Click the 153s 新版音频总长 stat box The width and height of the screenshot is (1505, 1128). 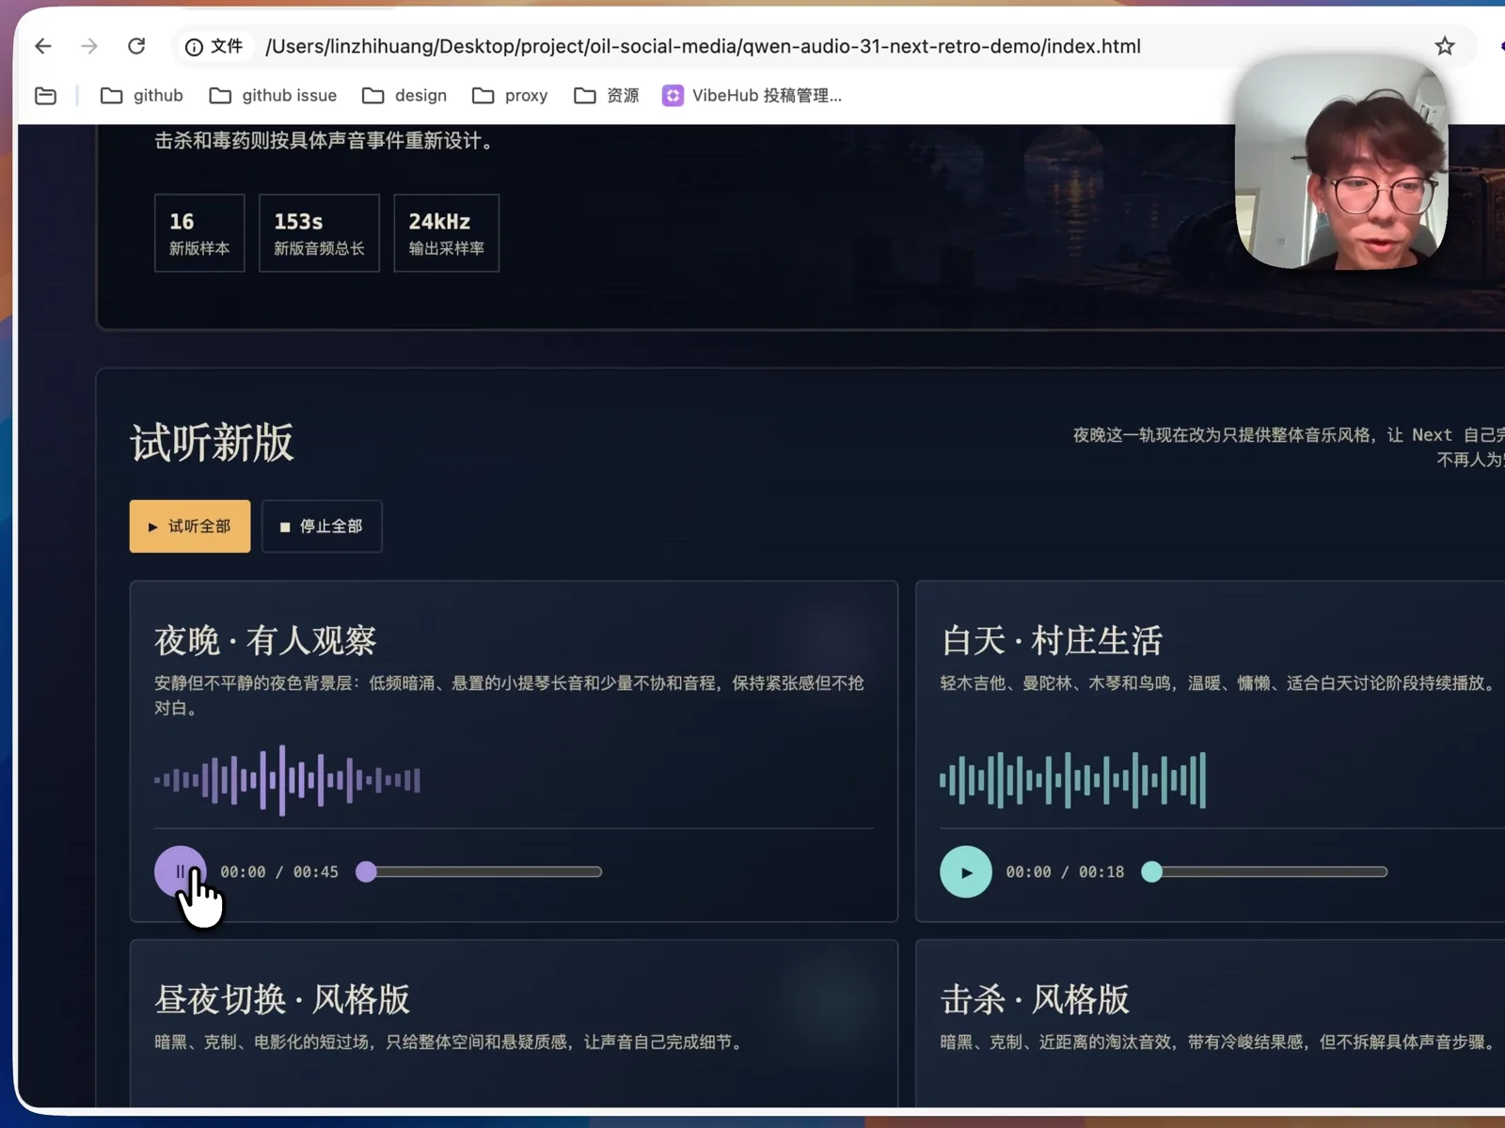pos(319,233)
